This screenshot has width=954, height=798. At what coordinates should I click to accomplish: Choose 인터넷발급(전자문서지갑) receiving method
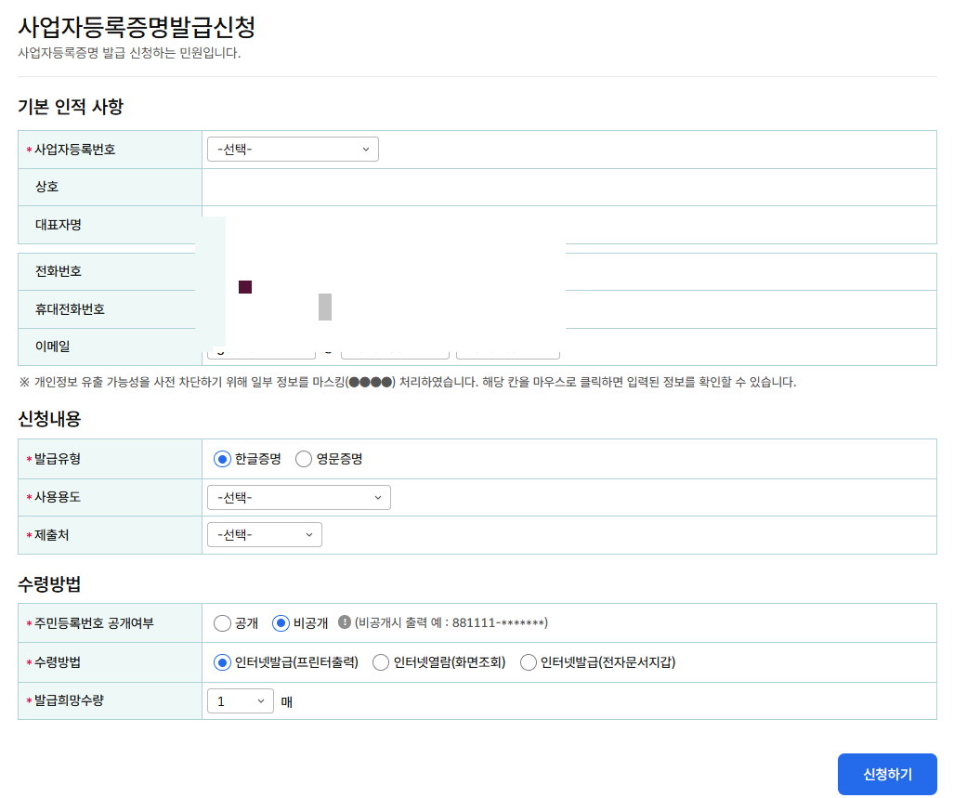point(528,662)
